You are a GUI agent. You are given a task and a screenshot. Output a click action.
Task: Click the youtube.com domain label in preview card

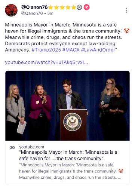[x=32, y=147]
